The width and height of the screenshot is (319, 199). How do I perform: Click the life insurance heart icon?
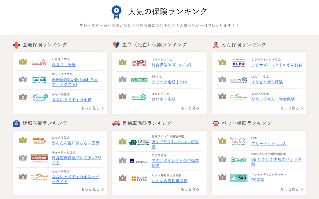pyautogui.click(x=116, y=45)
